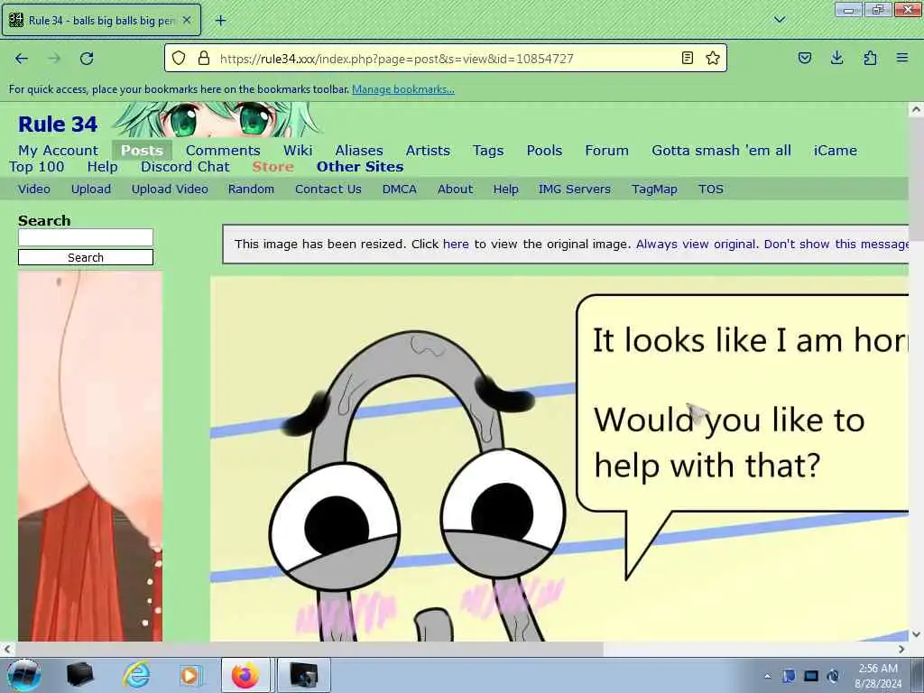This screenshot has width=924, height=693.
Task: View site security via the padlock icon
Action: click(x=204, y=58)
